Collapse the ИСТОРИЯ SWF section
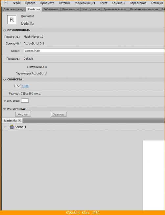 coord(5,109)
